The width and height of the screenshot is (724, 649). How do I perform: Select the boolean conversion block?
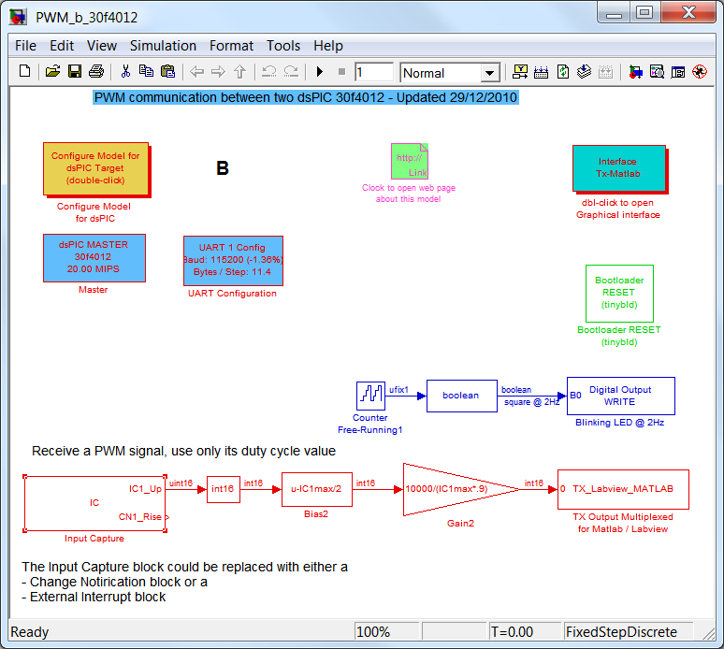462,396
